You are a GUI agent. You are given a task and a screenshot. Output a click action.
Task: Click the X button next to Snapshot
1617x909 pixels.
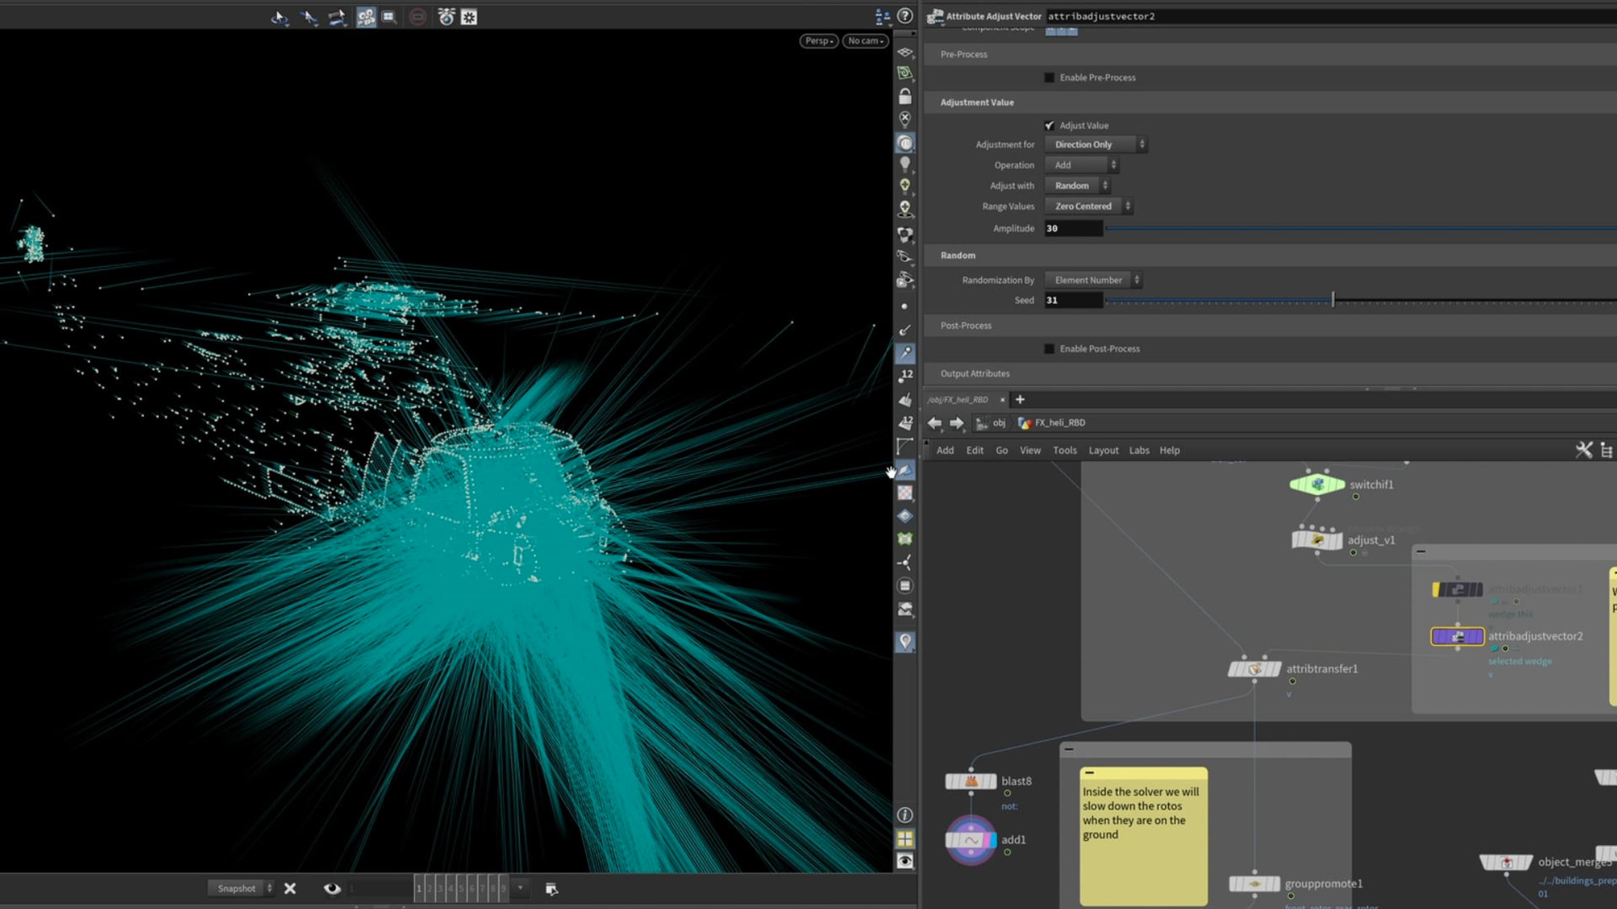[x=290, y=889]
